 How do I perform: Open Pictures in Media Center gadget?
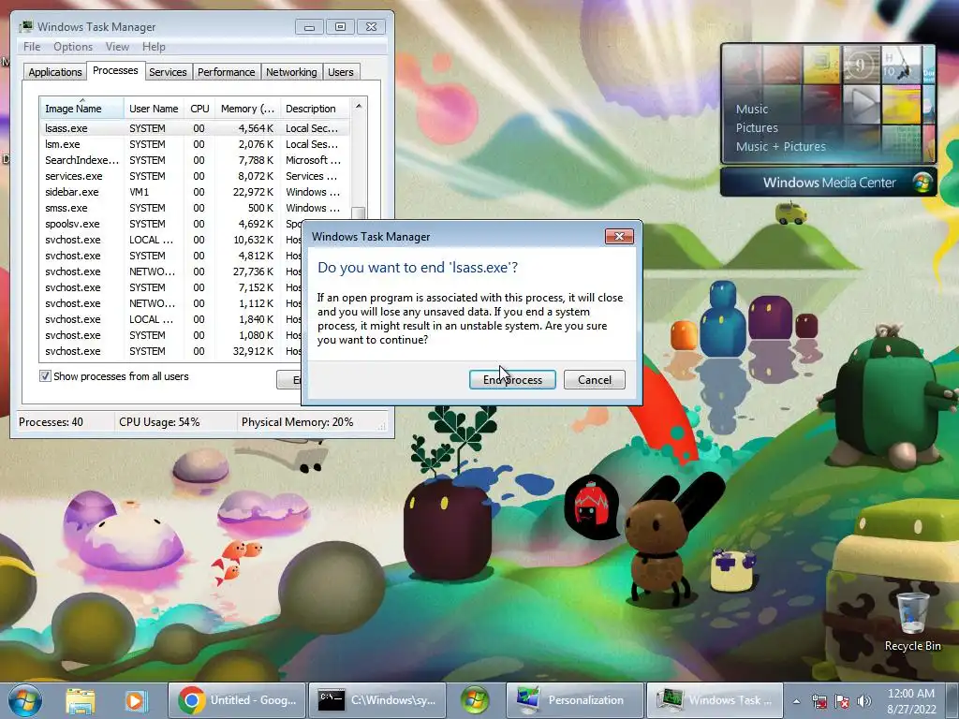pos(757,127)
